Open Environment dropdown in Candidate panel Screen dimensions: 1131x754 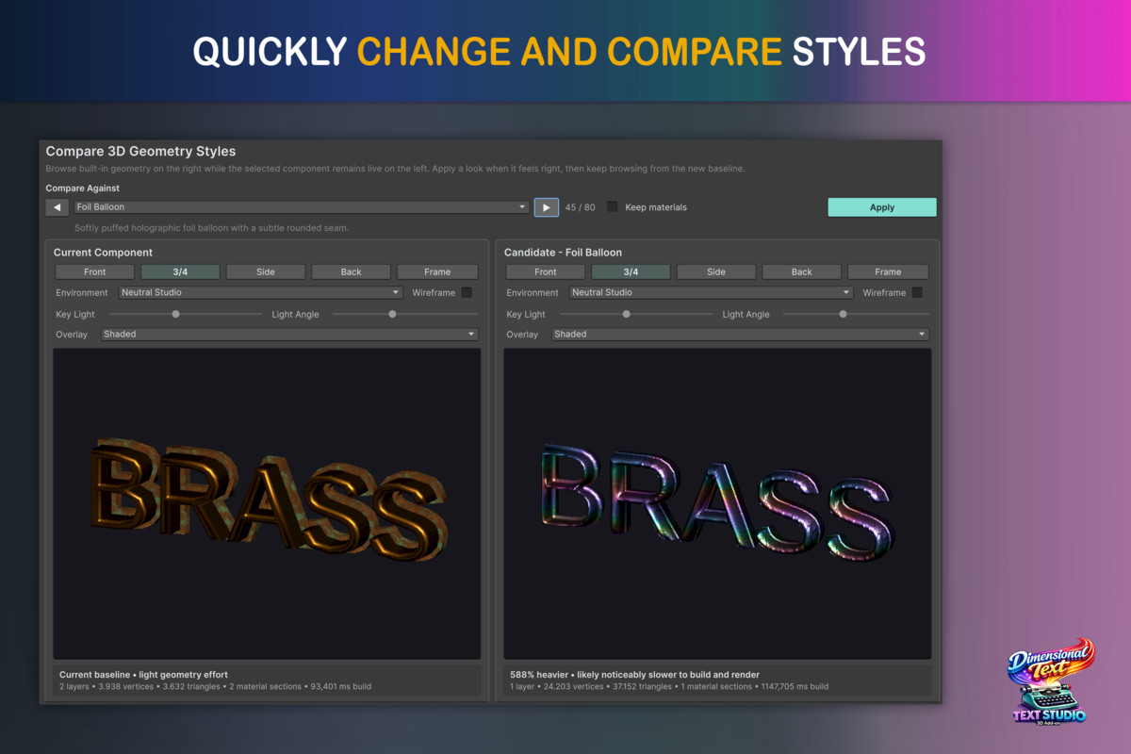pyautogui.click(x=711, y=293)
